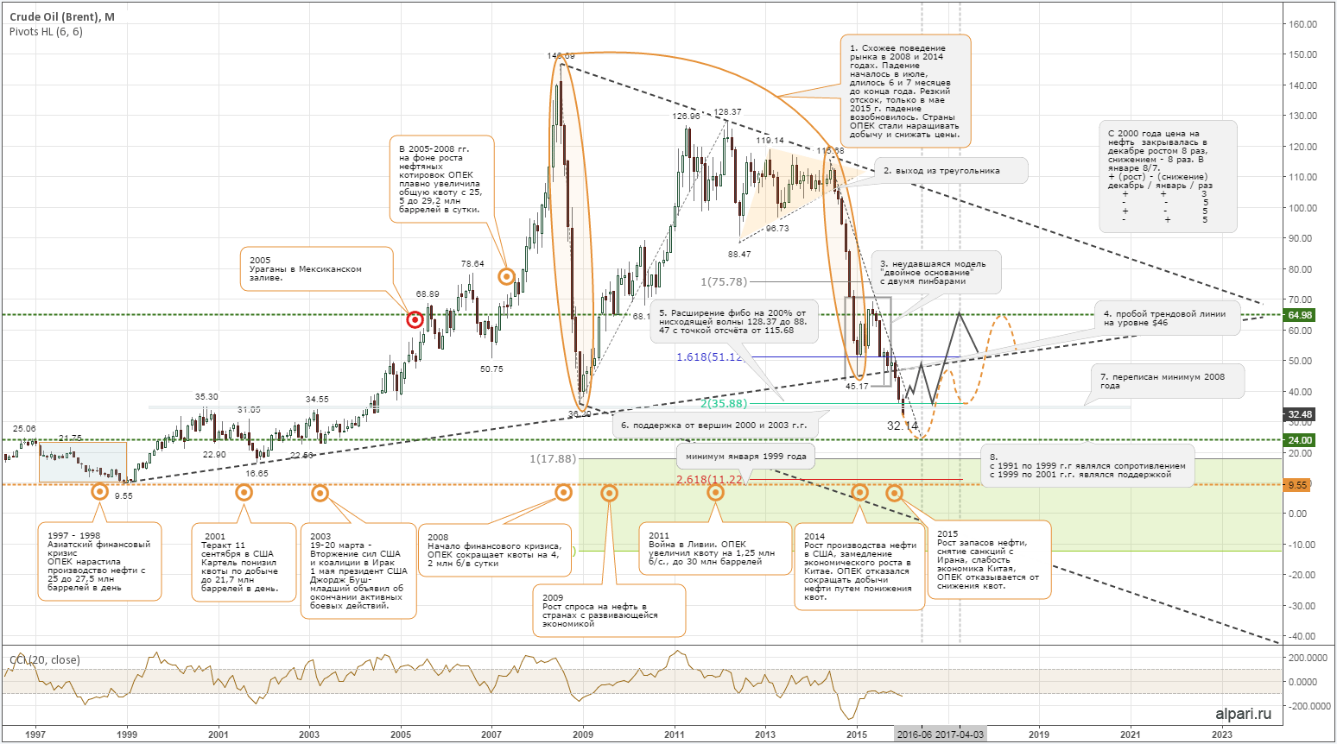Viewport: 1337px width, 744px height.
Task: Click the 'В 2005-2008 гг.' ОПЕК quota callout
Action: pos(441,179)
